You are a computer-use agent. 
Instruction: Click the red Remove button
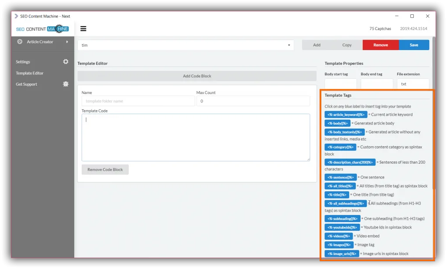pos(381,45)
